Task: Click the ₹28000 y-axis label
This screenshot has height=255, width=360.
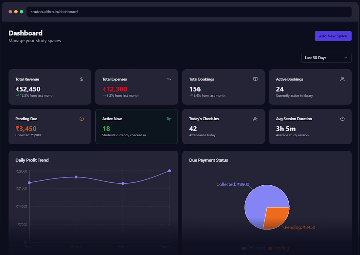Action: tap(22, 171)
